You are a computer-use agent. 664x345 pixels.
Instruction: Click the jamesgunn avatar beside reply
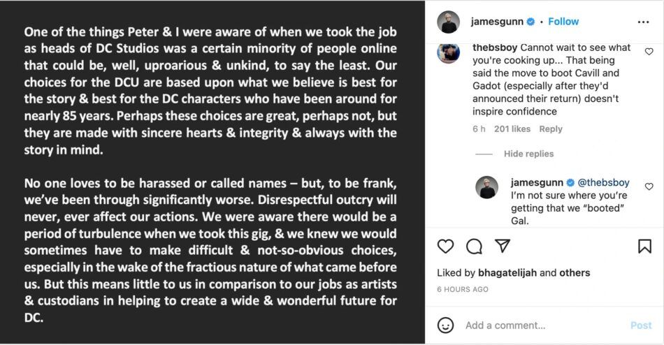click(487, 187)
